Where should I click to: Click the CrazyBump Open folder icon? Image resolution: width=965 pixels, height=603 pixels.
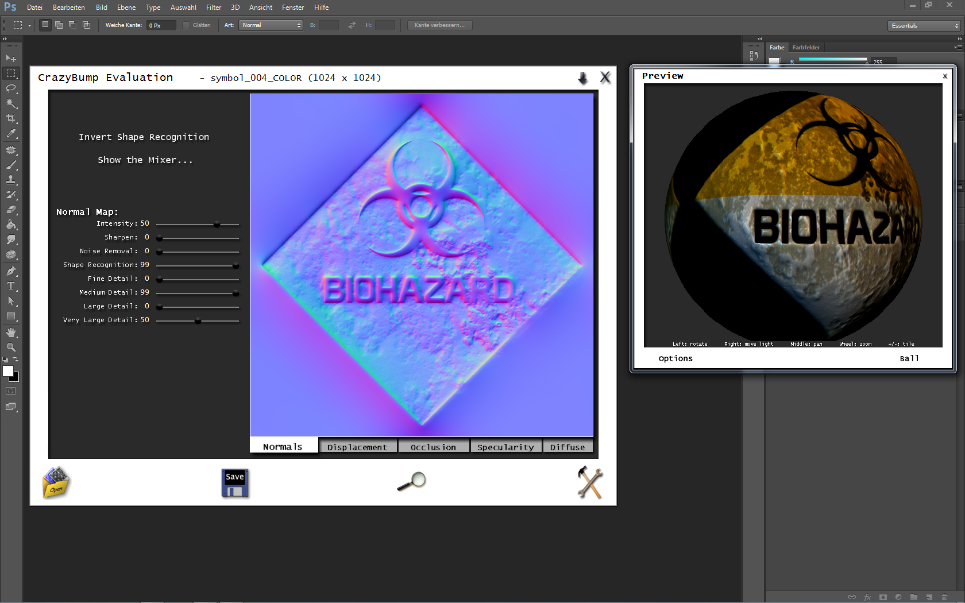coord(56,482)
